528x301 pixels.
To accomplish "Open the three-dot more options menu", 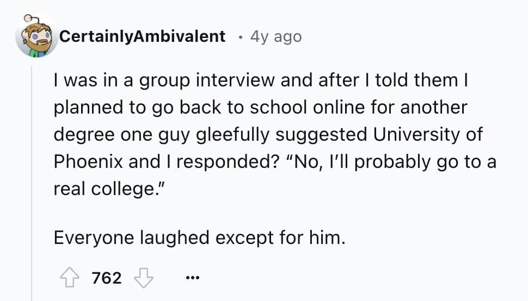I will pyautogui.click(x=191, y=278).
